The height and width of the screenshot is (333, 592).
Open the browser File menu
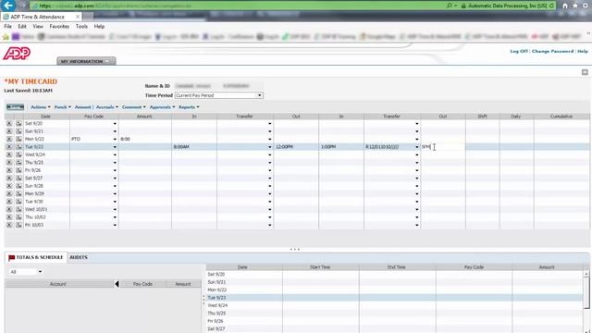[x=8, y=27]
